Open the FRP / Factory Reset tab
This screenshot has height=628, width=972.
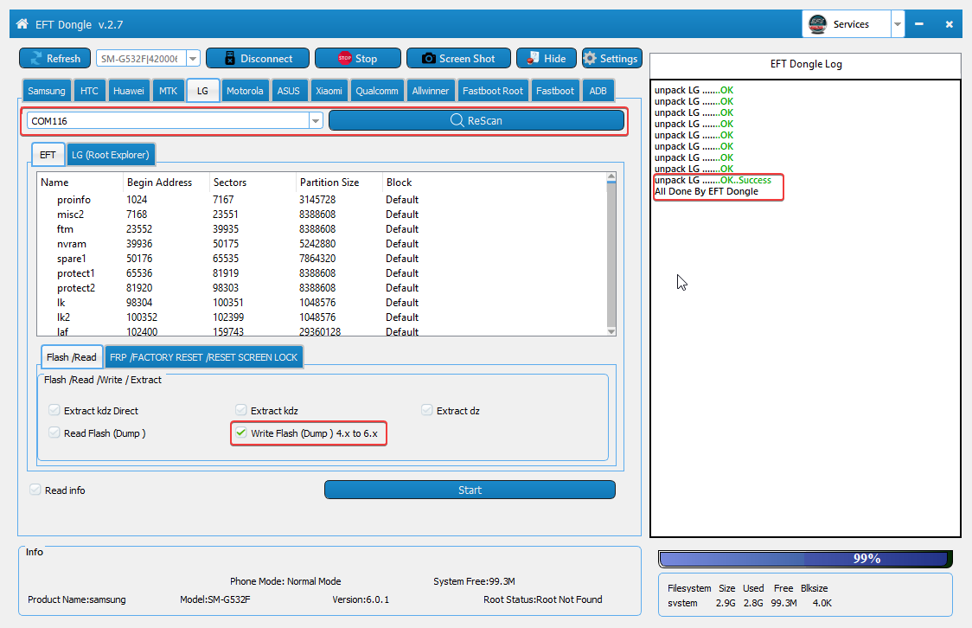point(203,357)
